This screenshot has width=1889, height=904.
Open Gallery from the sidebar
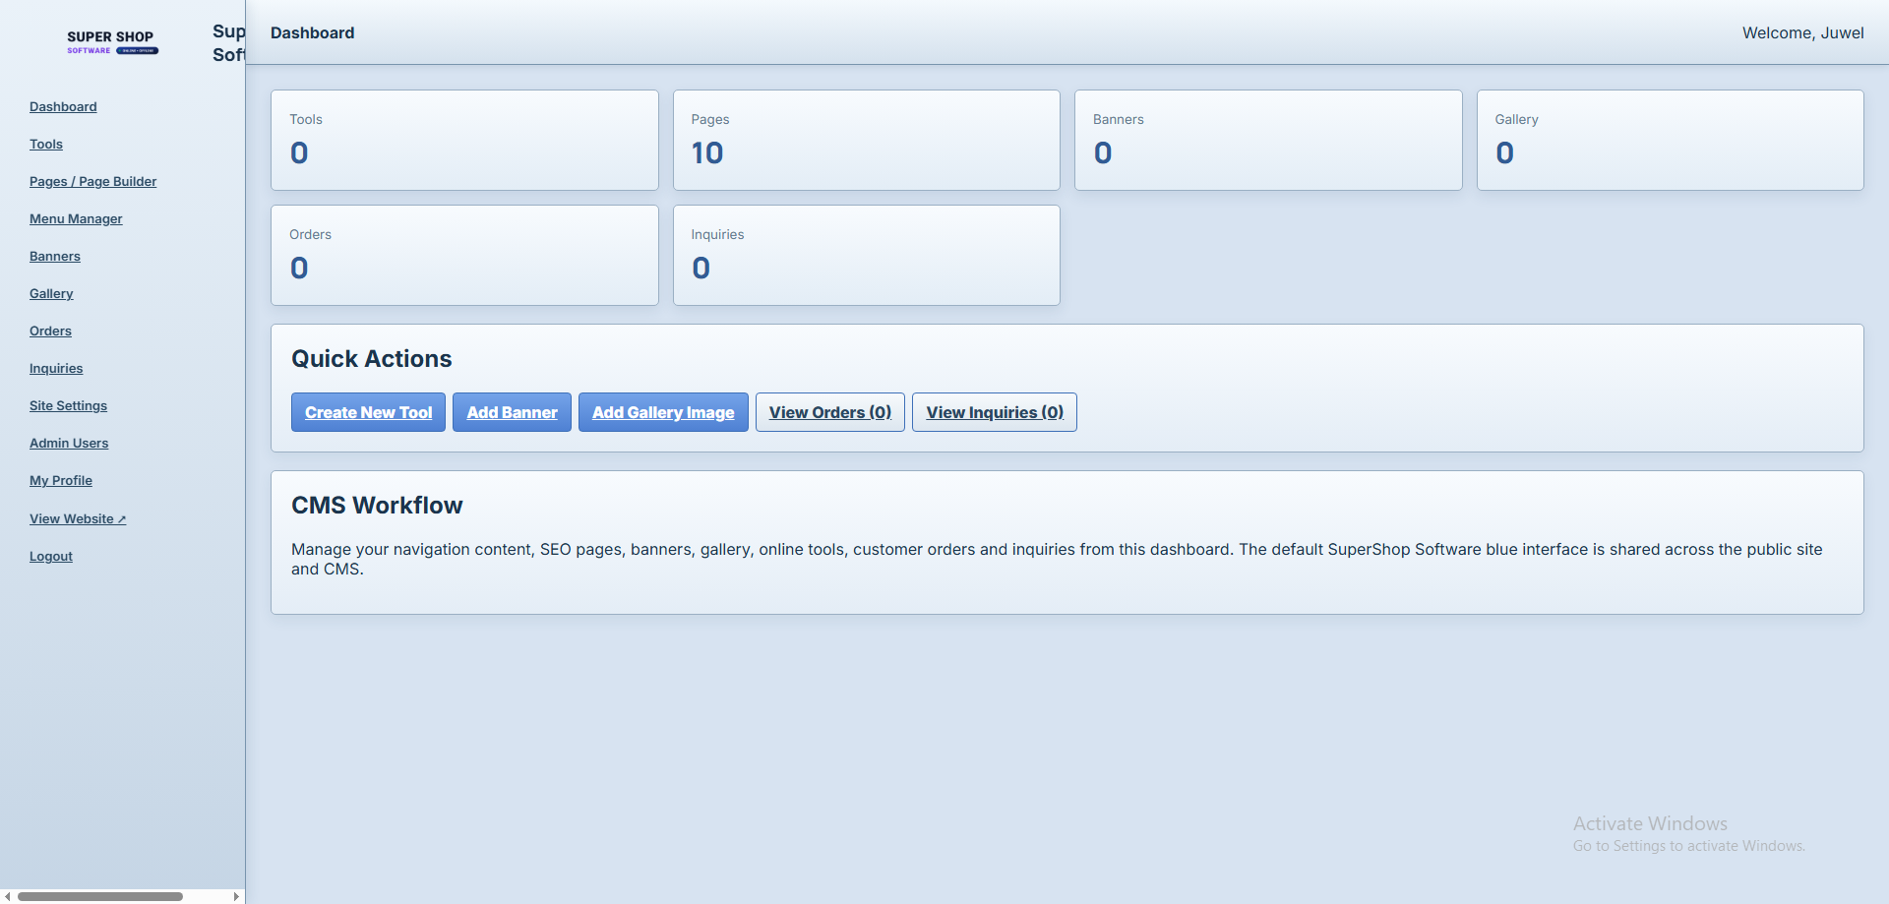click(x=51, y=293)
